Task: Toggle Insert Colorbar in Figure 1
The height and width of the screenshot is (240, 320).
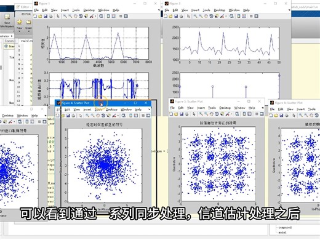Action: tap(108, 16)
